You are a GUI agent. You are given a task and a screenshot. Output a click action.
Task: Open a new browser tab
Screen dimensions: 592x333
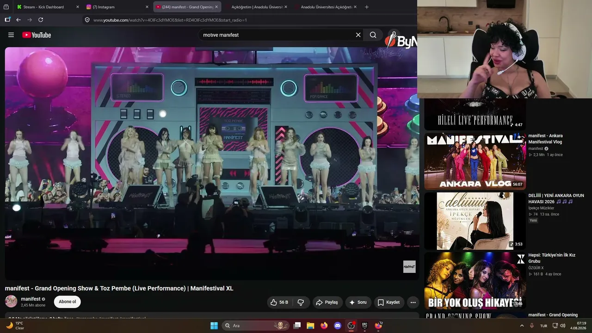(x=367, y=7)
